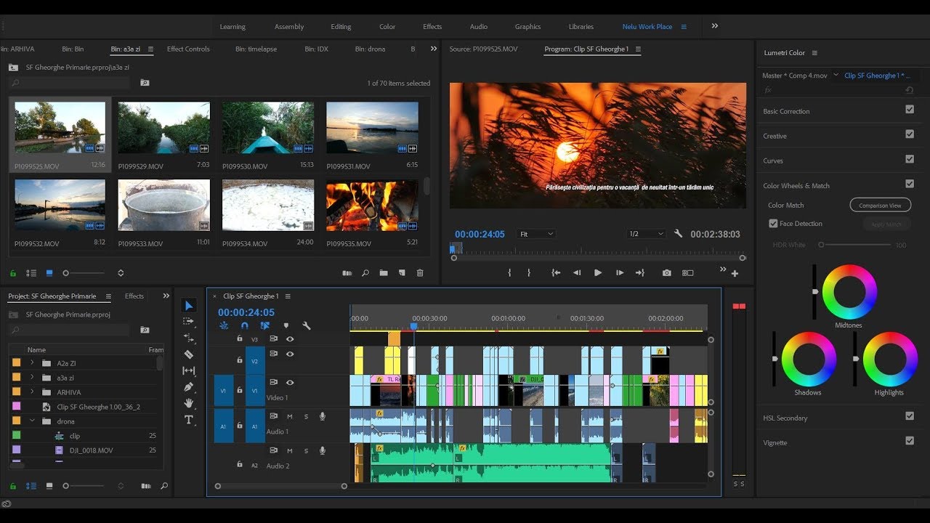Click the Export Frame camera icon
The image size is (930, 523).
pos(667,273)
